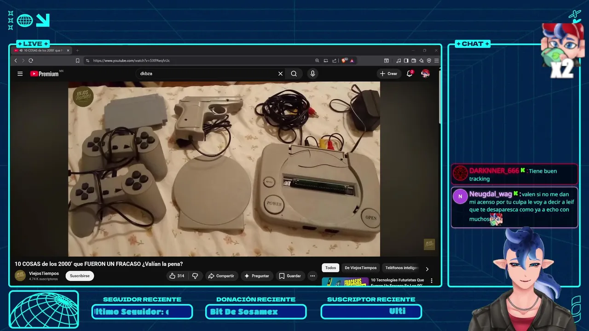Open the browser hamburger menu
The height and width of the screenshot is (331, 589).
(436, 61)
